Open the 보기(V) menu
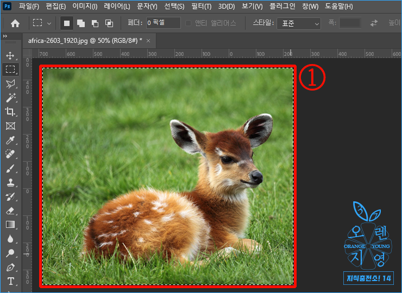Screen dimensions: 402x293 point(252,6)
